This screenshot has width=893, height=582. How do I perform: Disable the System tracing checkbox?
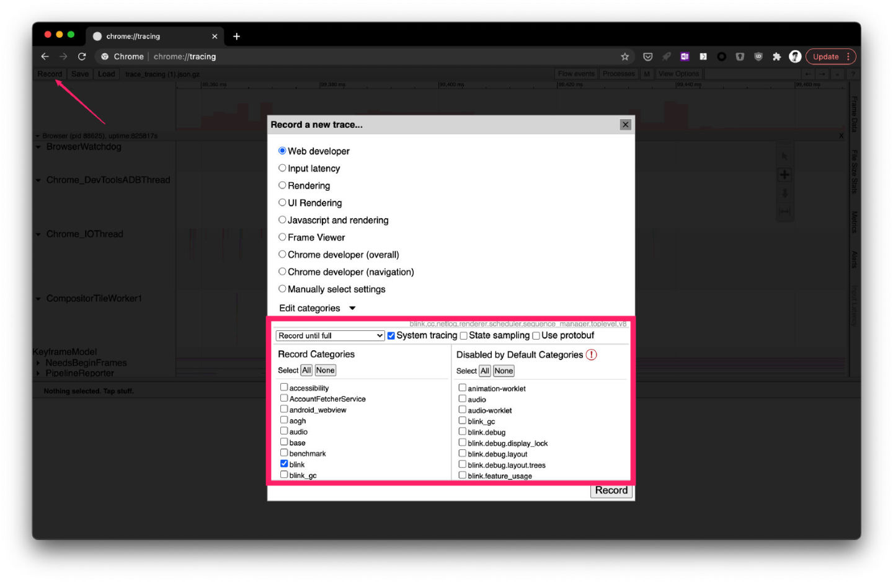click(x=391, y=336)
